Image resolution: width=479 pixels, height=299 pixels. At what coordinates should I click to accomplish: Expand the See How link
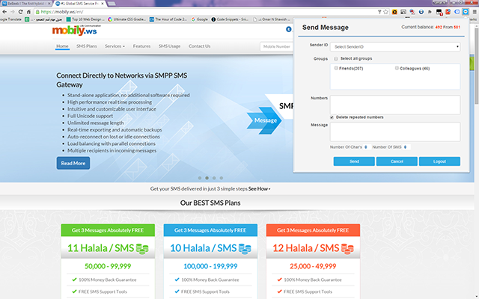(259, 189)
